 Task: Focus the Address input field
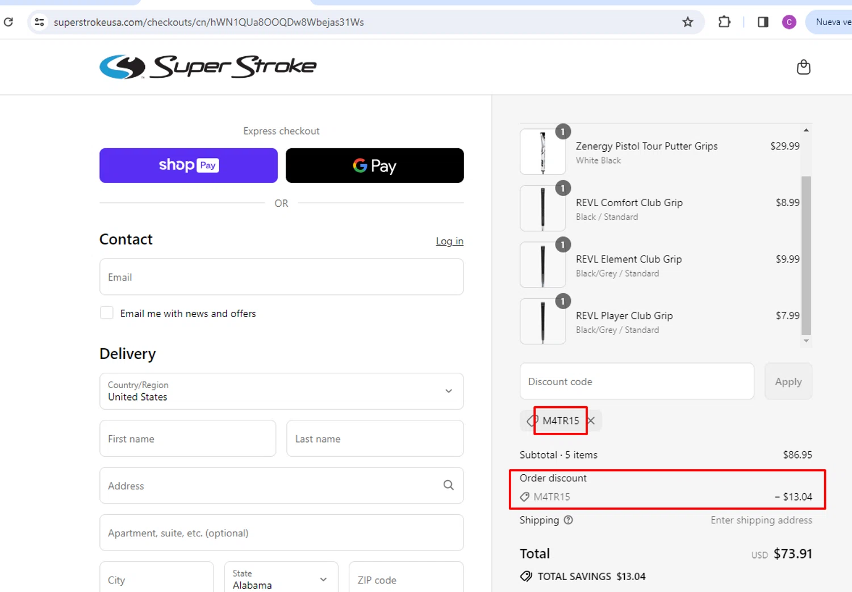281,486
